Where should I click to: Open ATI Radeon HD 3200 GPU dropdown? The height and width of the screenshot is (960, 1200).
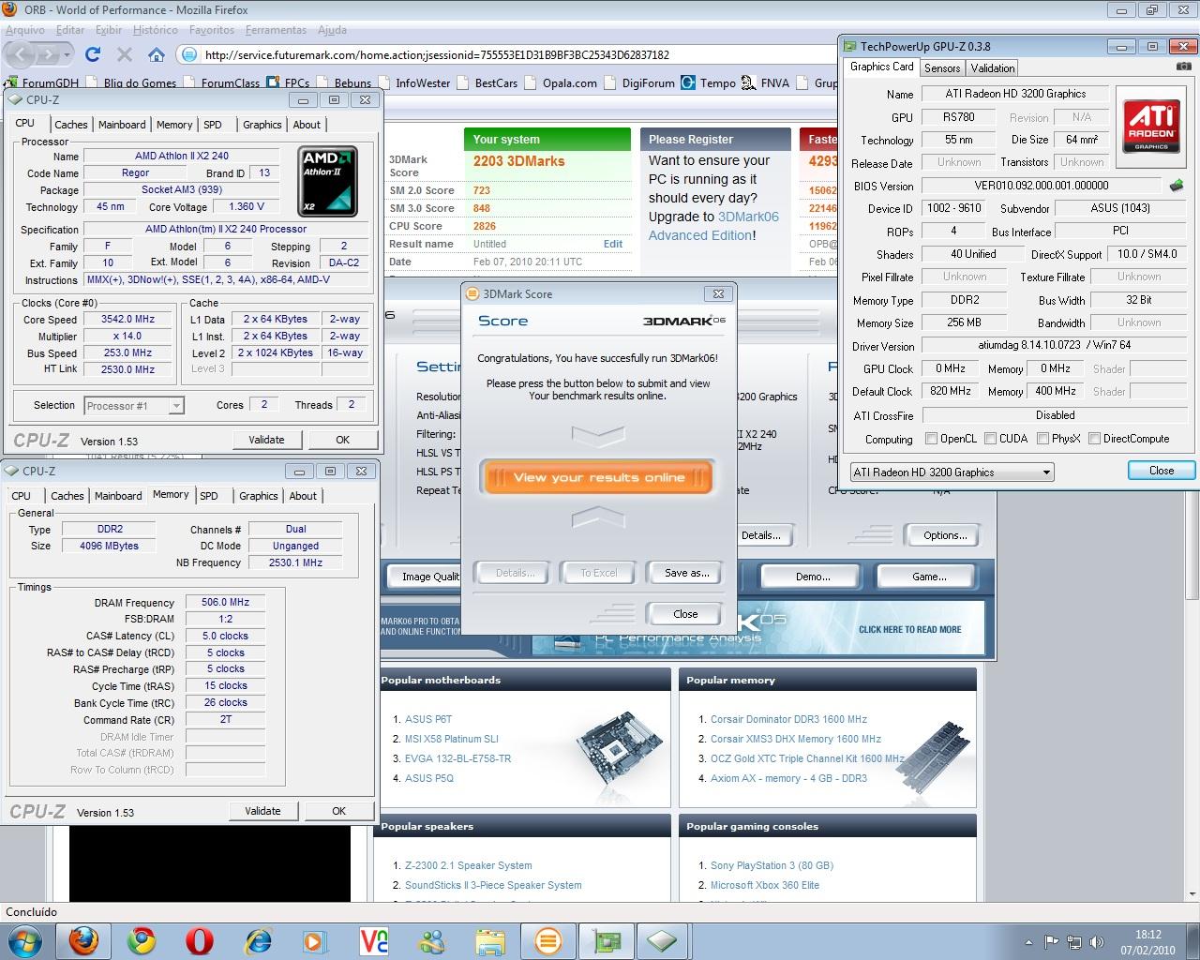point(952,472)
